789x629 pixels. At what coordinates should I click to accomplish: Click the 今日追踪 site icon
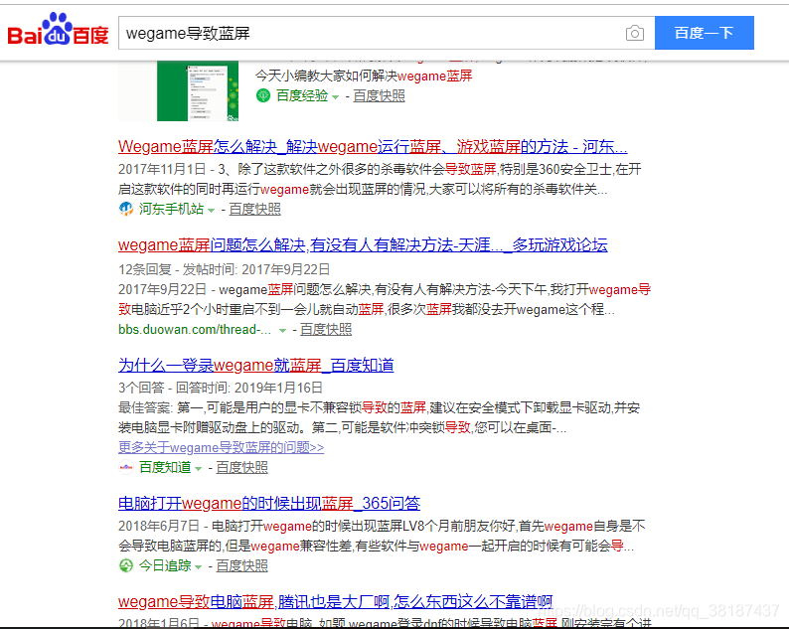pyautogui.click(x=126, y=565)
